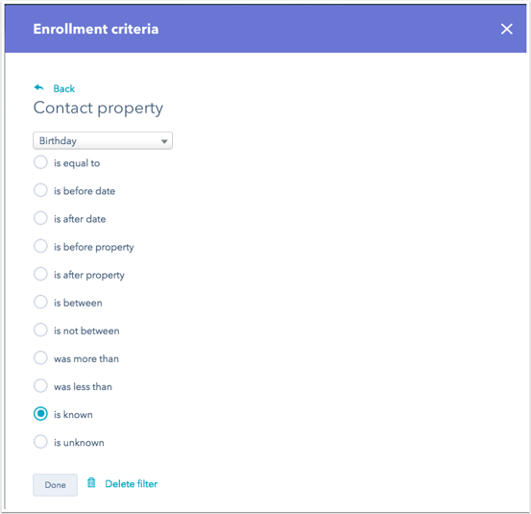Pick the 'is before property' option
The width and height of the screenshot is (531, 514).
(x=40, y=246)
